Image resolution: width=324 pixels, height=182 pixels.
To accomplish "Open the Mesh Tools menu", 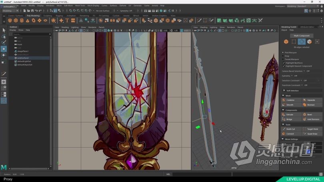I will (x=80, y=6).
